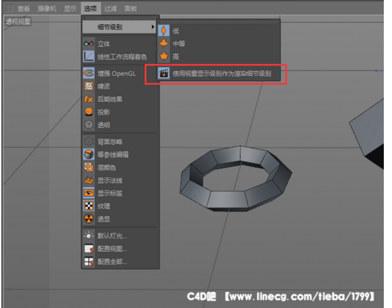Click the 配置视图 icon
This screenshot has width=392, height=308.
[89, 249]
